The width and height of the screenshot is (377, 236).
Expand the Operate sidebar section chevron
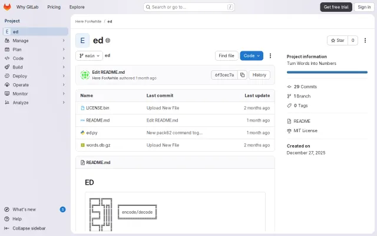[64, 85]
